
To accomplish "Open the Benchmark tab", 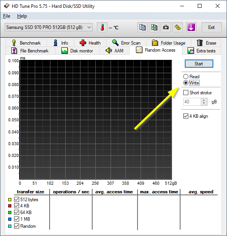I will (x=26, y=43).
